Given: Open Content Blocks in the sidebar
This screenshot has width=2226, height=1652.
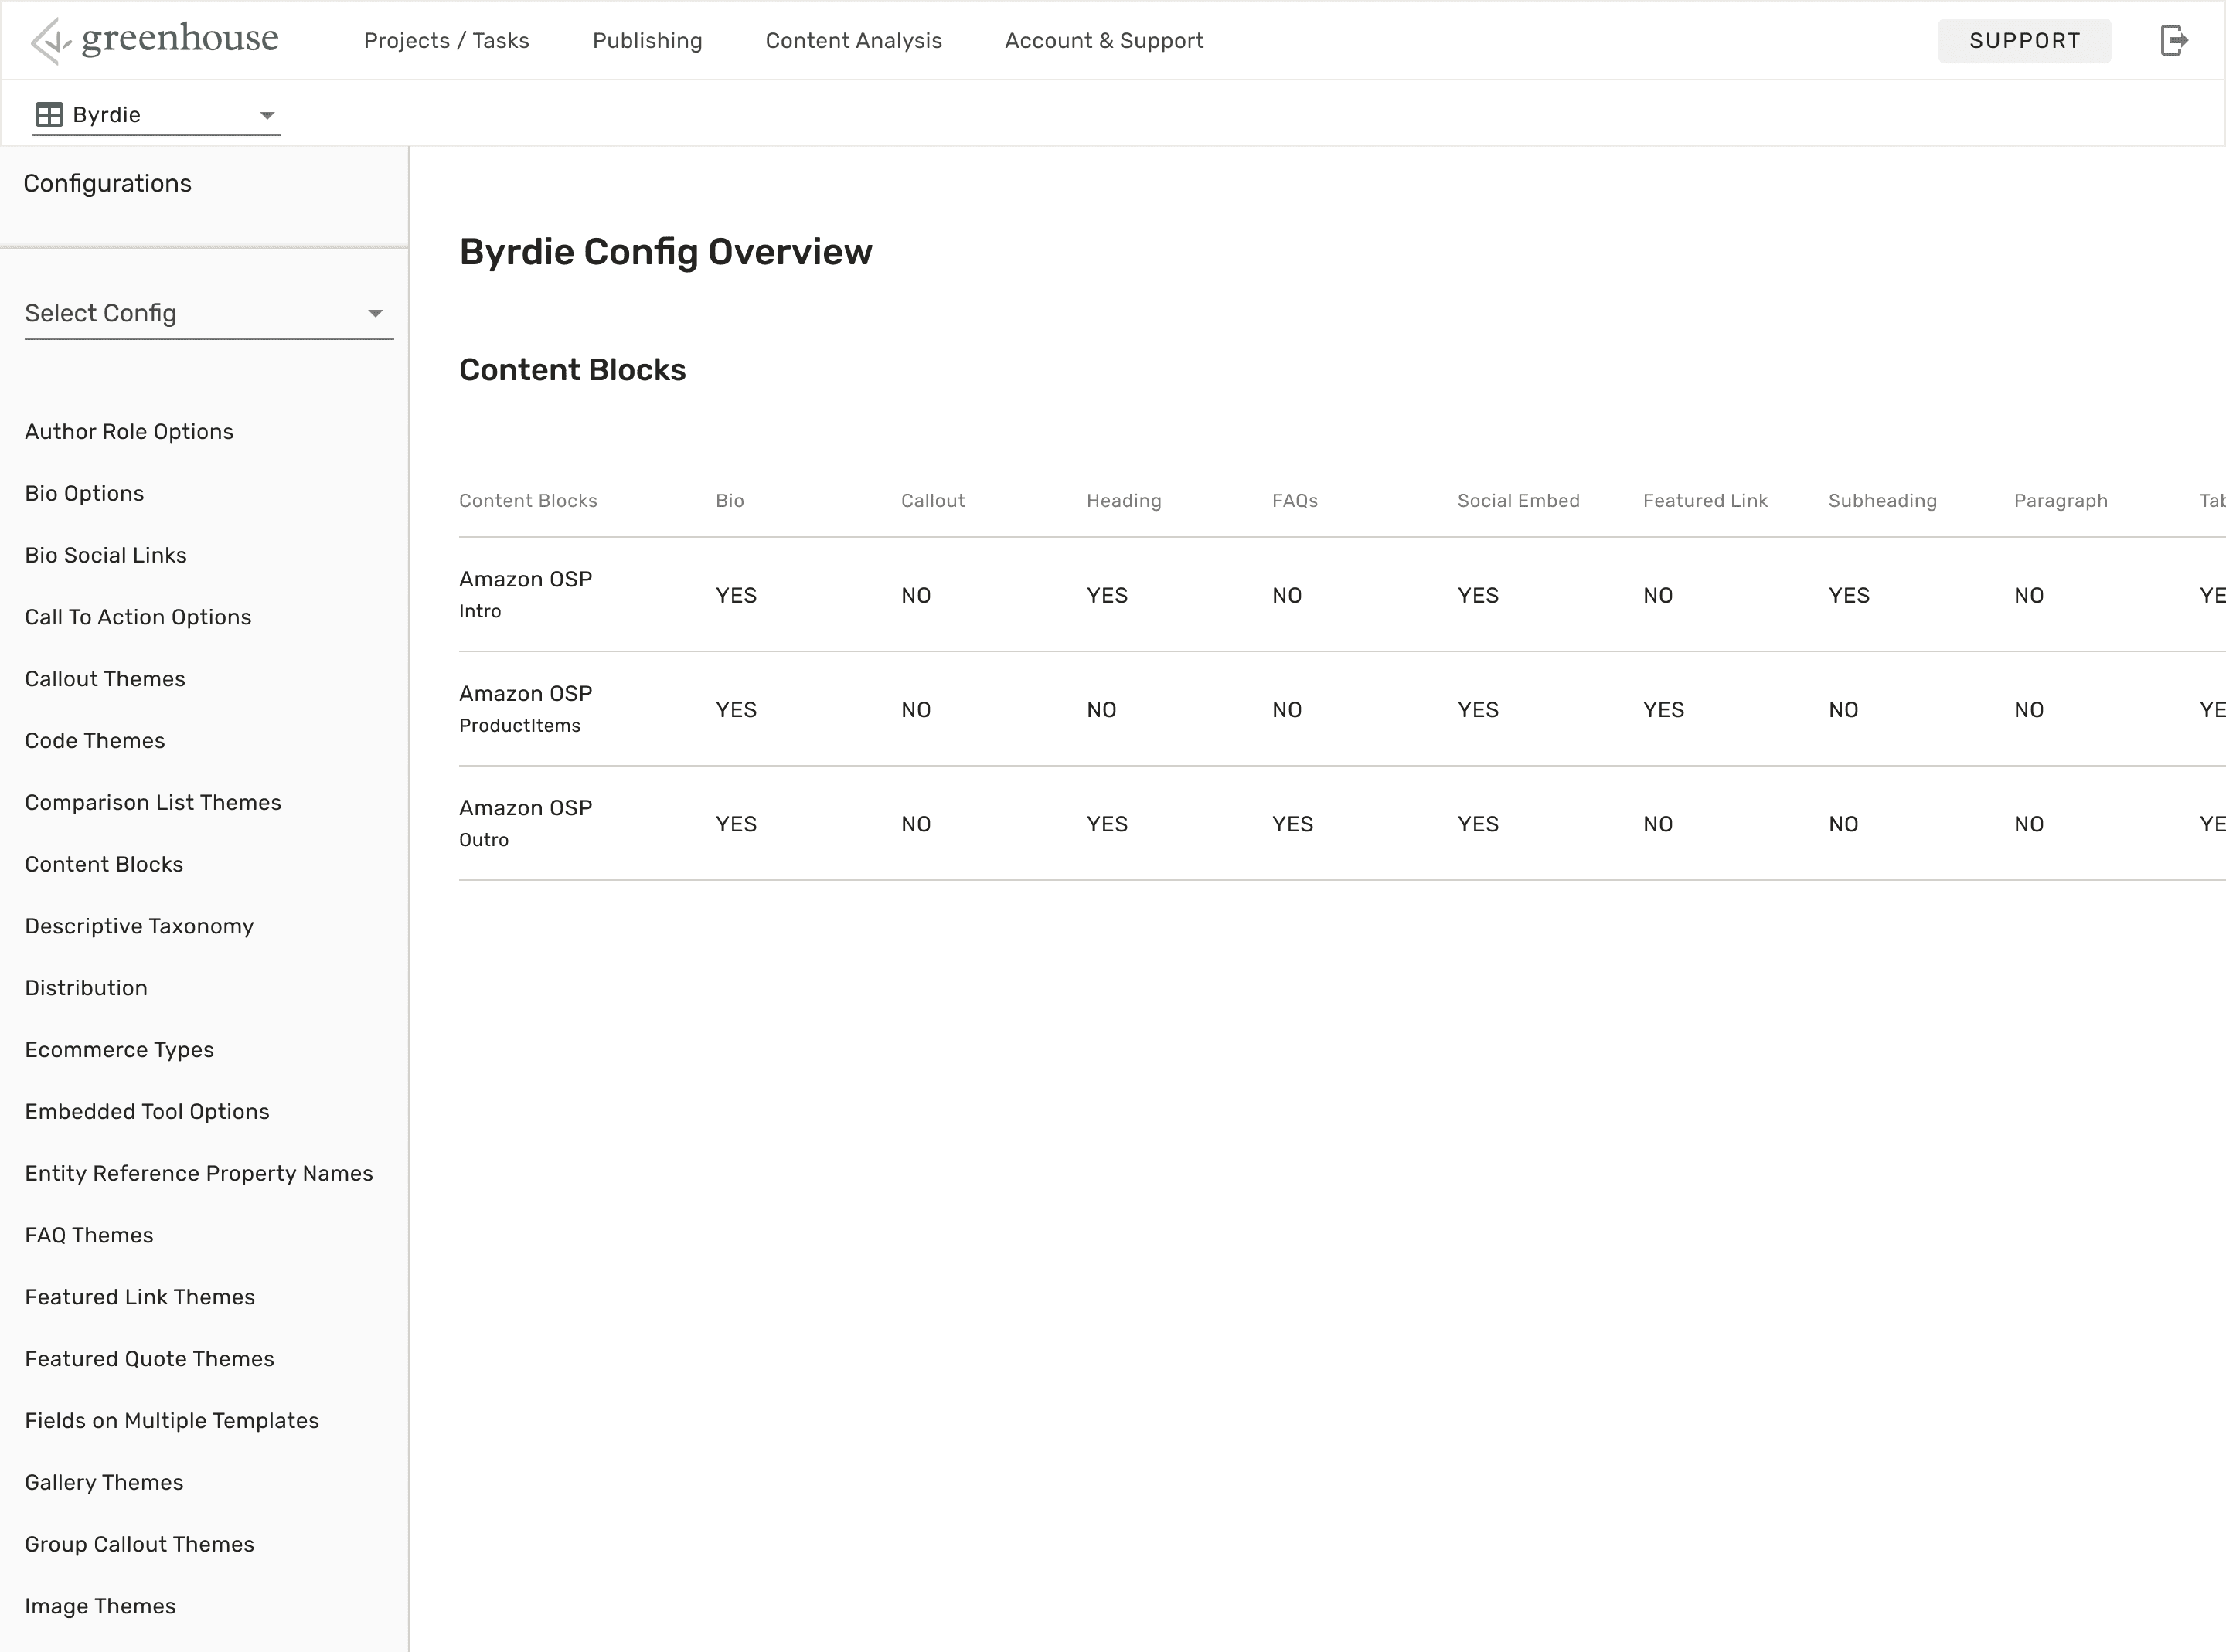Looking at the screenshot, I should pos(104,865).
